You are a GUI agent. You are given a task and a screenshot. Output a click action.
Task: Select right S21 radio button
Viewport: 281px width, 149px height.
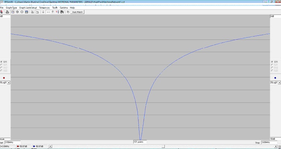pyautogui.click(x=272, y=65)
